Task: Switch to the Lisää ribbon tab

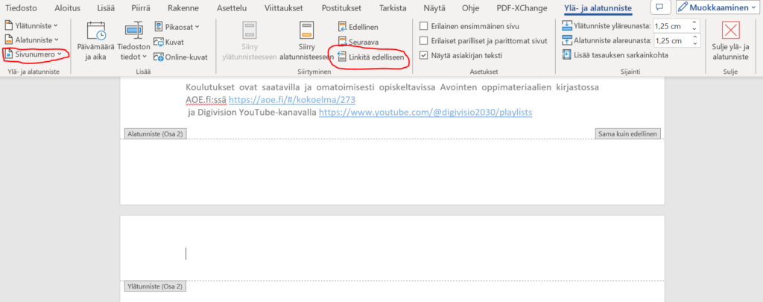Action: pyautogui.click(x=105, y=7)
